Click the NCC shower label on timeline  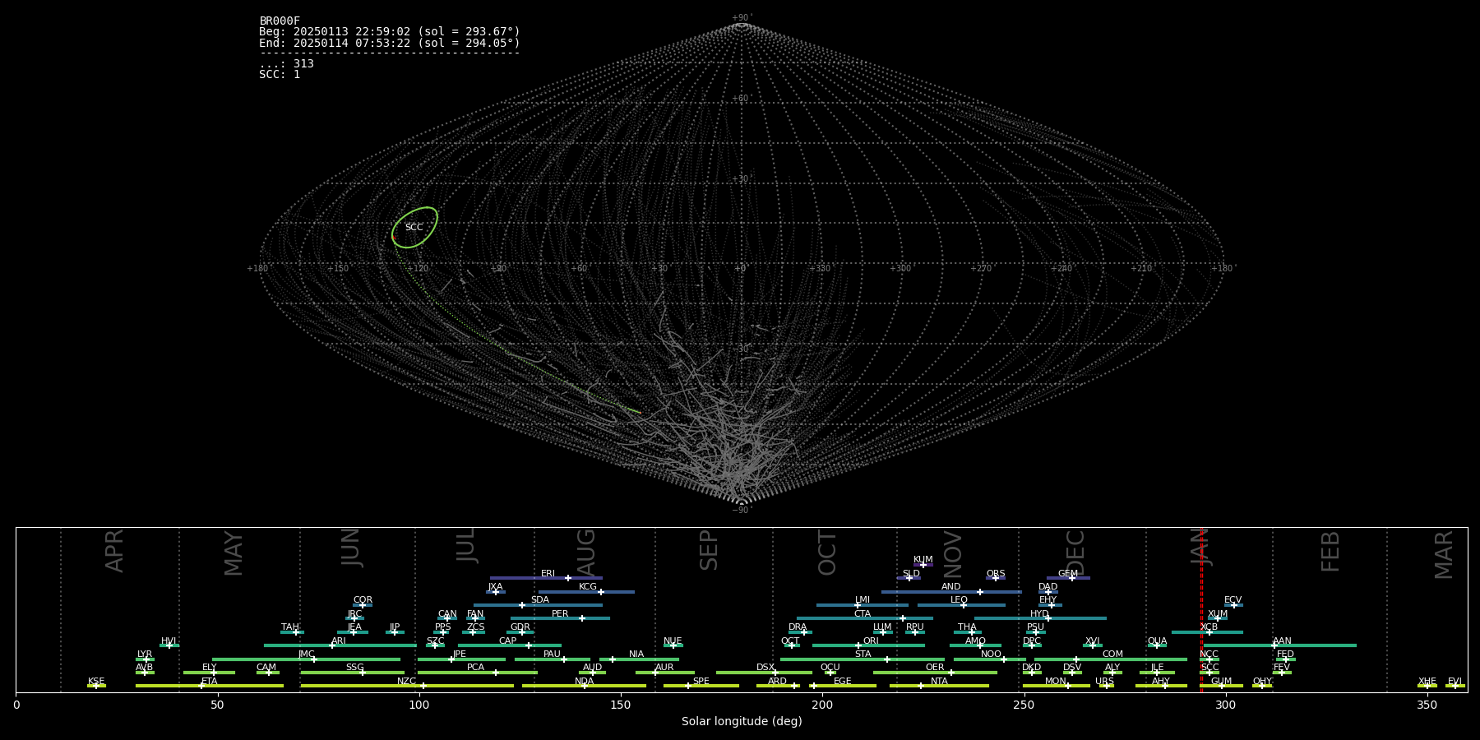(1209, 654)
